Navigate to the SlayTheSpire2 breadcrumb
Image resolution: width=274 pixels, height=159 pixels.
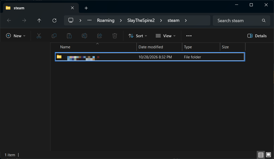pyautogui.click(x=141, y=20)
